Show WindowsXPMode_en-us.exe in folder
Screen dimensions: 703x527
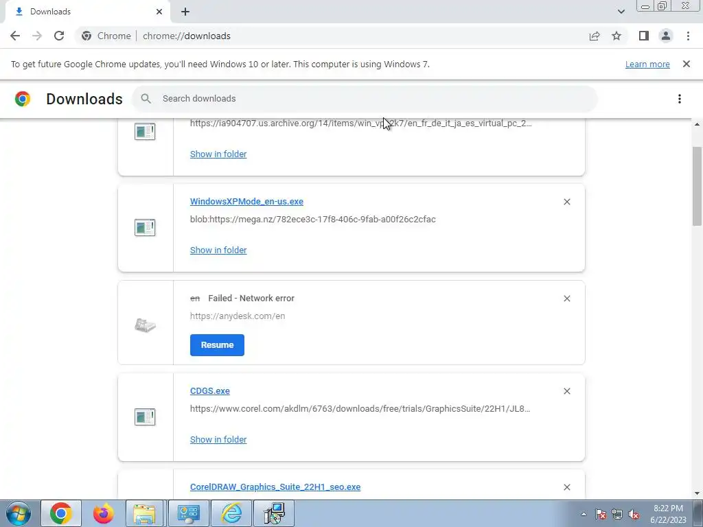pyautogui.click(x=218, y=250)
